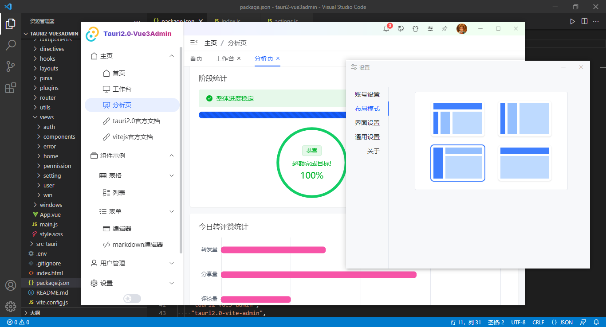Open VS Code more actions ellipsis in Explorer
The height and width of the screenshot is (327, 606).
click(137, 21)
